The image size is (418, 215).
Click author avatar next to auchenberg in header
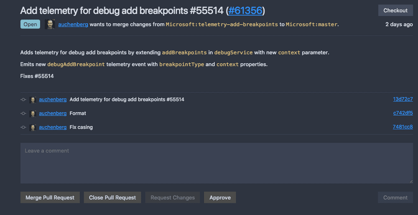tap(50, 24)
